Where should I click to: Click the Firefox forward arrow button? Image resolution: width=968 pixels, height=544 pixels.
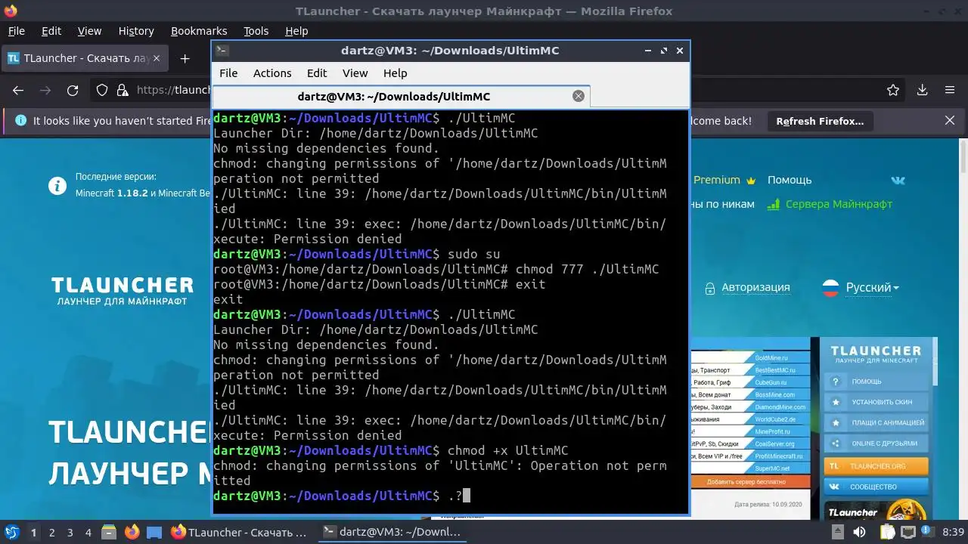(45, 90)
